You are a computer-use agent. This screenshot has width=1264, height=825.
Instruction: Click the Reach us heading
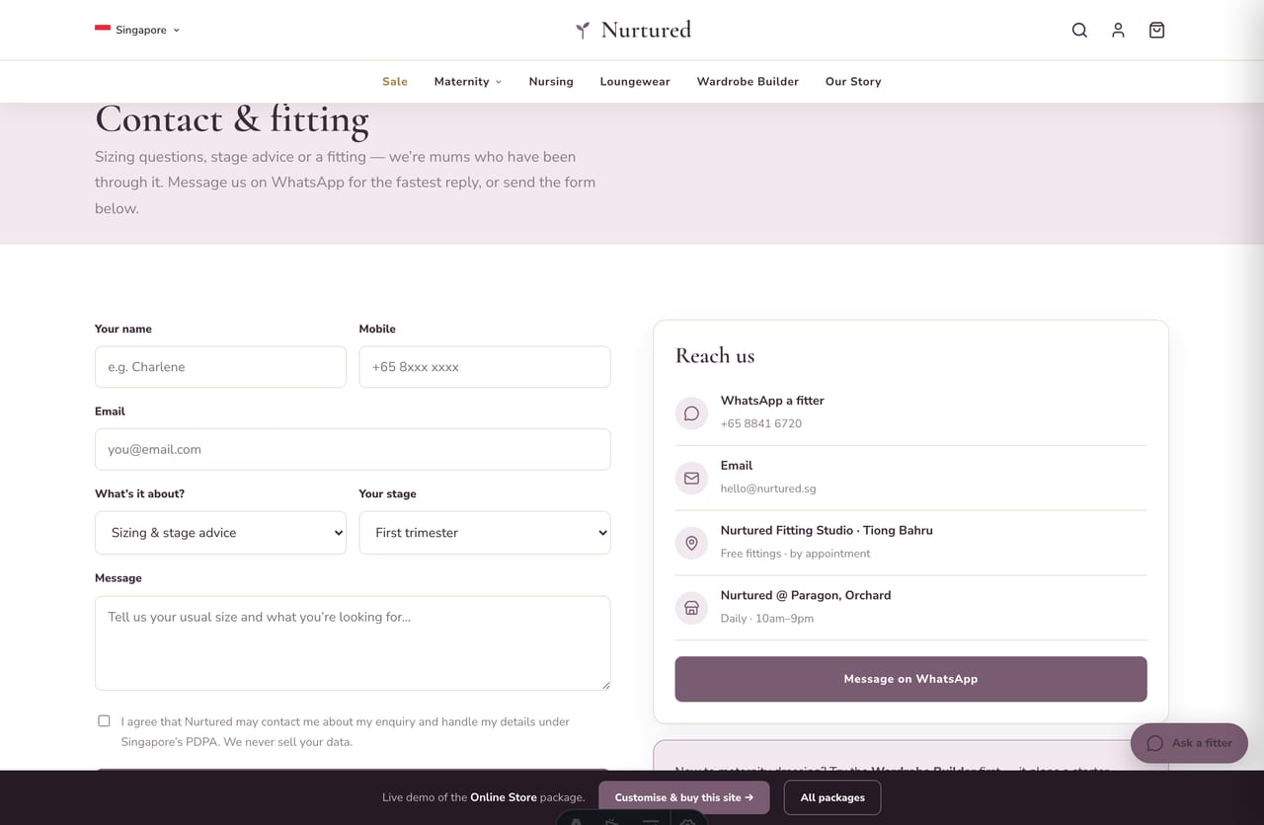(715, 355)
